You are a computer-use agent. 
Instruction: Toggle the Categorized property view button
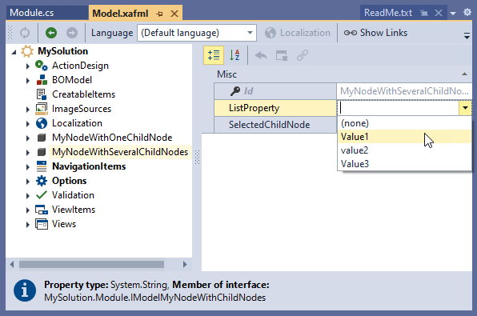(x=214, y=55)
